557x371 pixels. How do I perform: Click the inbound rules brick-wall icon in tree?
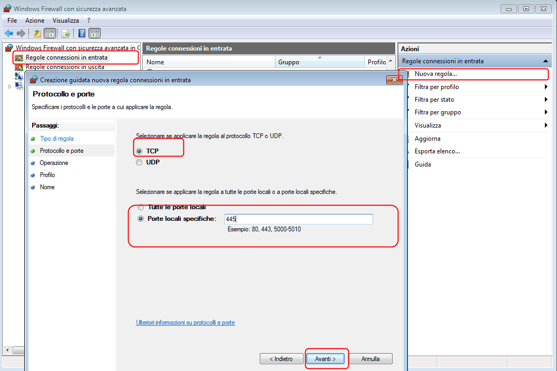(x=19, y=57)
